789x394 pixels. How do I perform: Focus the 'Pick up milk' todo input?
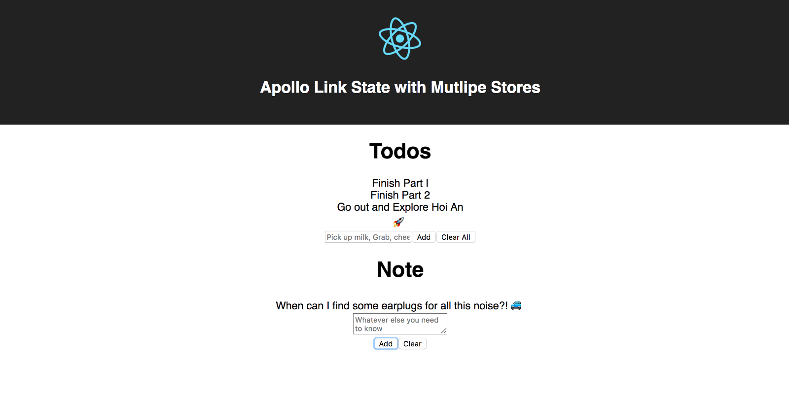pyautogui.click(x=368, y=237)
